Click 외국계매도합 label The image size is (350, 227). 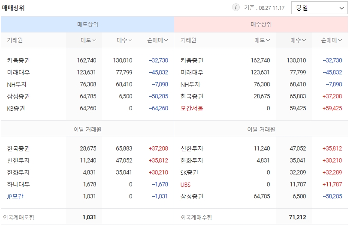[18, 218]
